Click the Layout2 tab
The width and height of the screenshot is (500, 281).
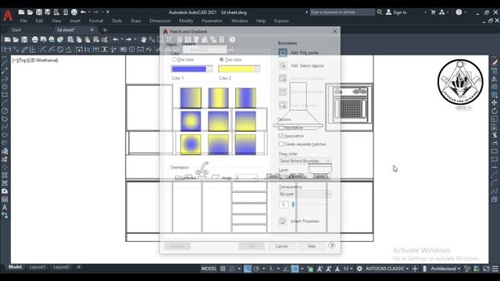coord(61,267)
